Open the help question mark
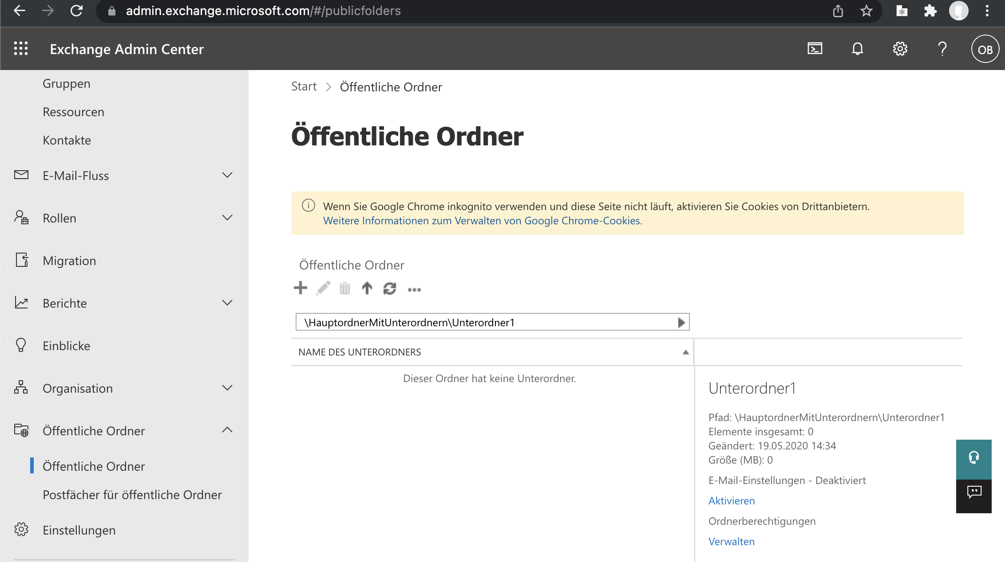The image size is (1005, 562). tap(942, 49)
